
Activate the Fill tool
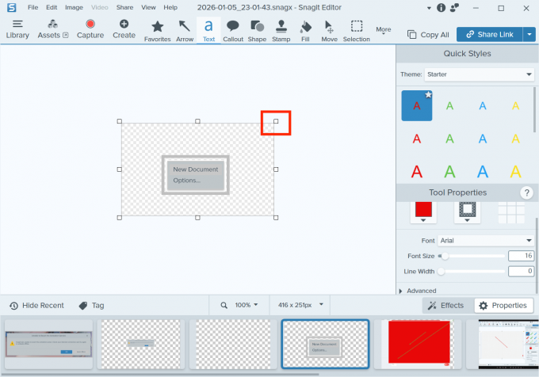tap(305, 30)
